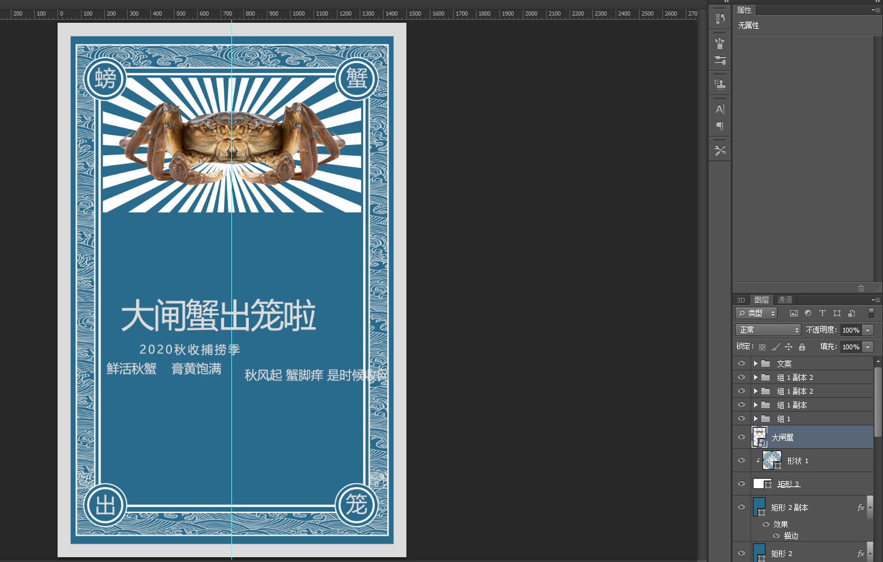Switch to the 图层 tab
Viewport: 883px width, 562px height.
click(761, 300)
